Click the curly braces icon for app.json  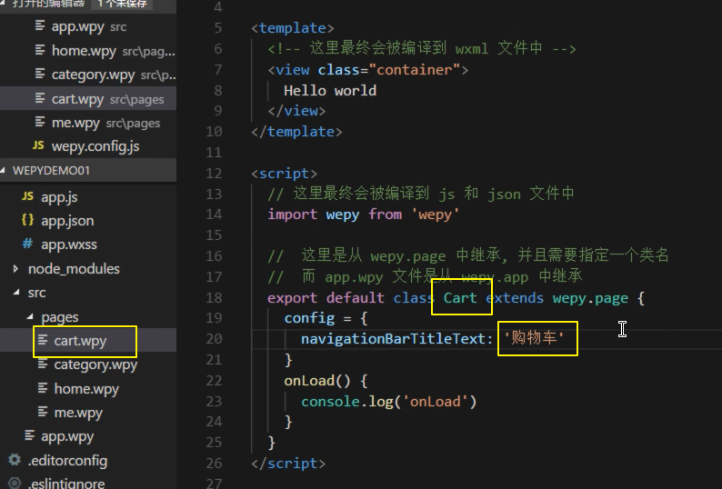tap(27, 221)
